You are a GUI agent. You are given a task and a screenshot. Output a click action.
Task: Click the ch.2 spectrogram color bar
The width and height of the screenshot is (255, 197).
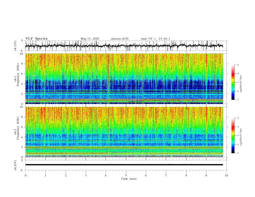pos(233,136)
